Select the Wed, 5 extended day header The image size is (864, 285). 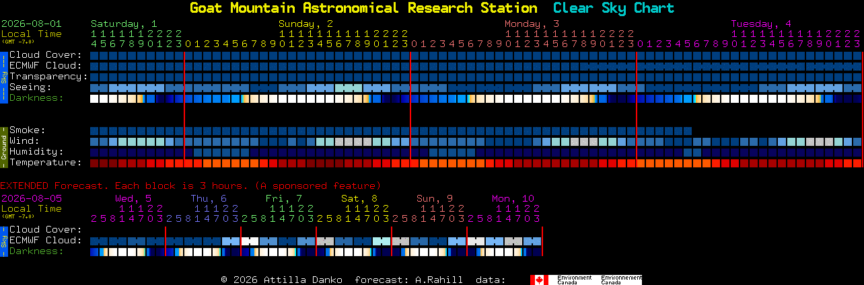(x=133, y=198)
